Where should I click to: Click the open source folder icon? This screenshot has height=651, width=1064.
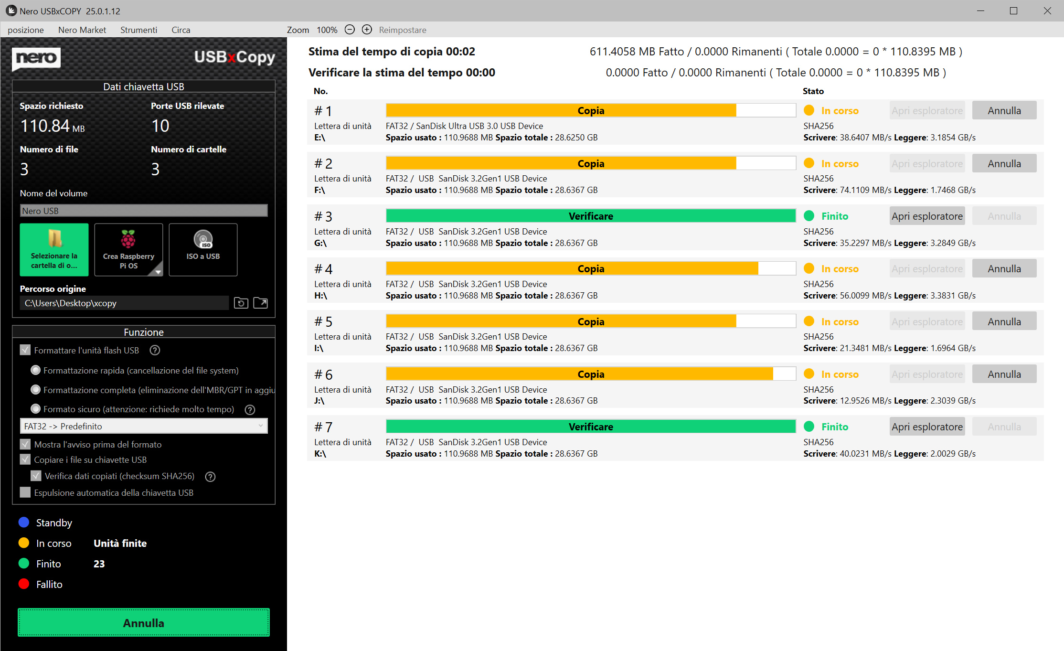pos(260,303)
